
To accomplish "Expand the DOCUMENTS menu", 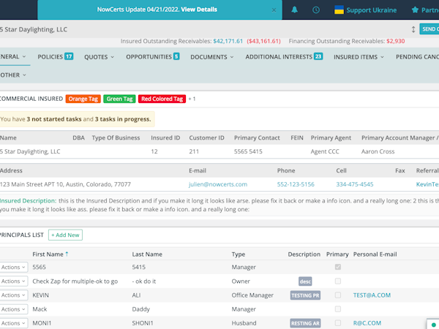I will click(212, 57).
